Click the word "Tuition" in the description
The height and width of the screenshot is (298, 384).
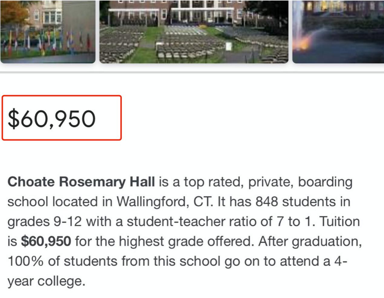click(340, 222)
